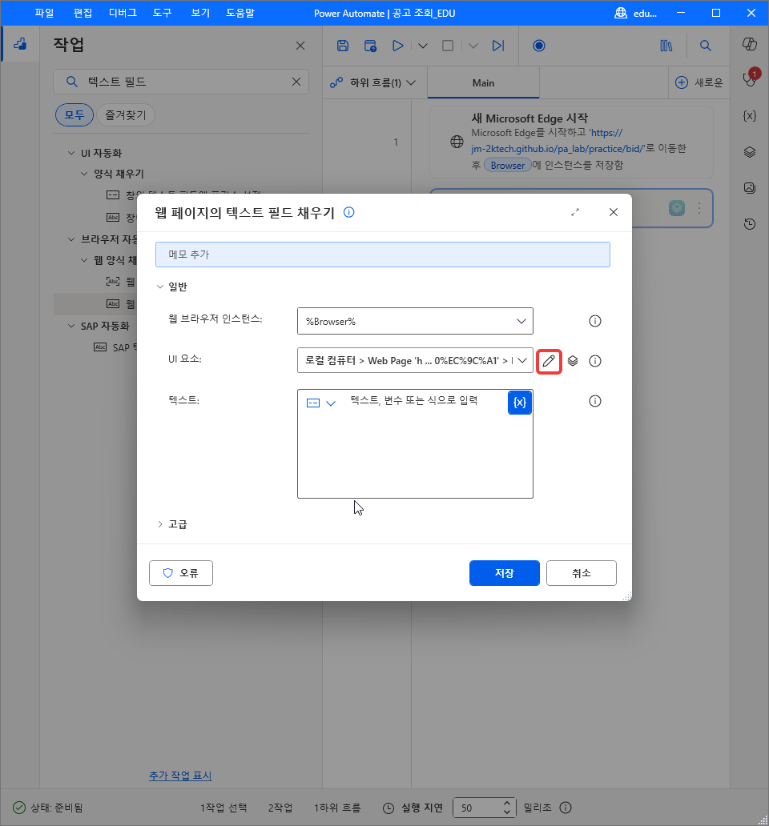Open the 보기 menu
Screen dimensions: 769x826
click(200, 13)
